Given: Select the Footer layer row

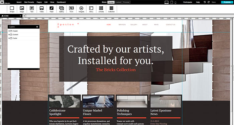Looking at the screenshot, I should [x=24, y=38].
